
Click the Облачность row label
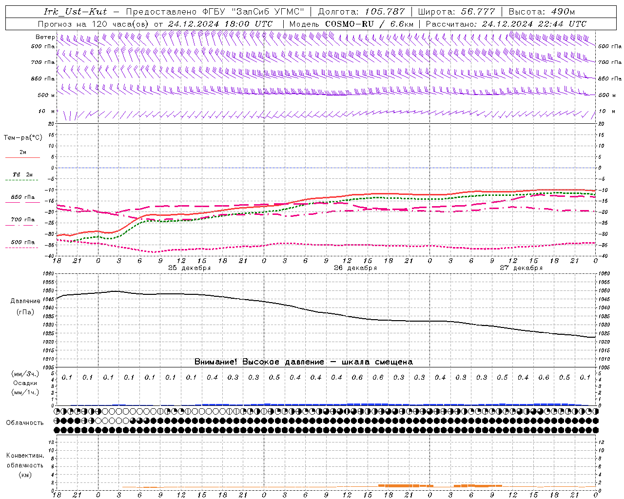point(25,422)
